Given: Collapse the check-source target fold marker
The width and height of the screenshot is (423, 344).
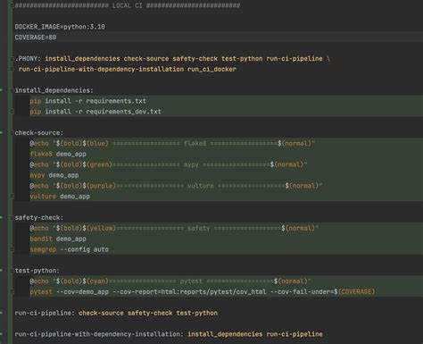Looking at the screenshot, I should pyautogui.click(x=12, y=133).
